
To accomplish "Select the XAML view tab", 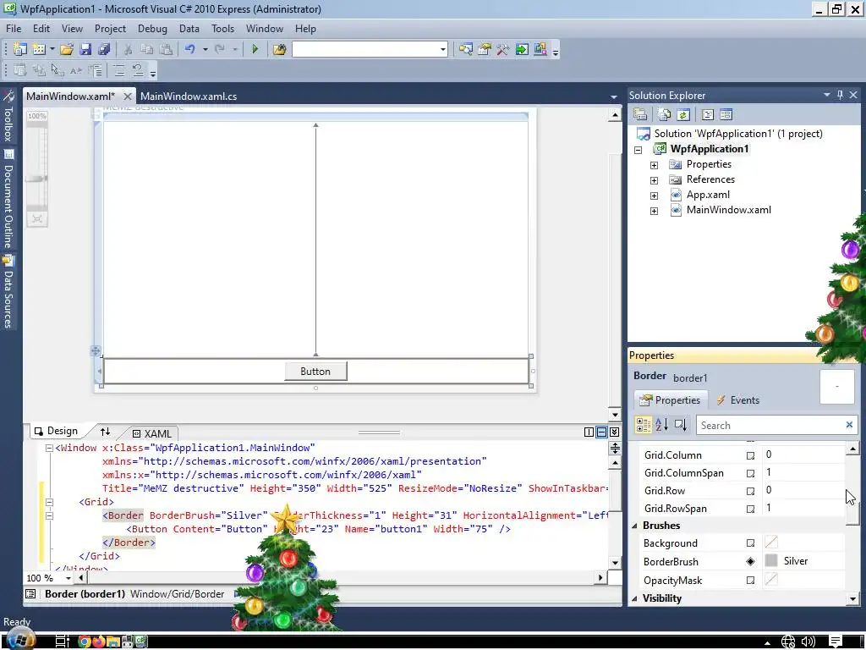I will click(x=152, y=433).
